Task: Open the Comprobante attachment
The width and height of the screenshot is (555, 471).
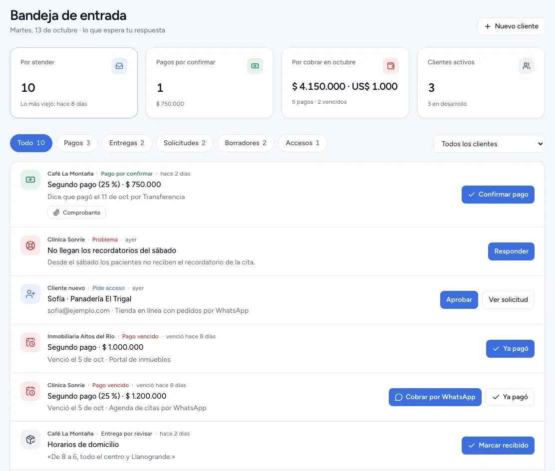Action: point(76,213)
